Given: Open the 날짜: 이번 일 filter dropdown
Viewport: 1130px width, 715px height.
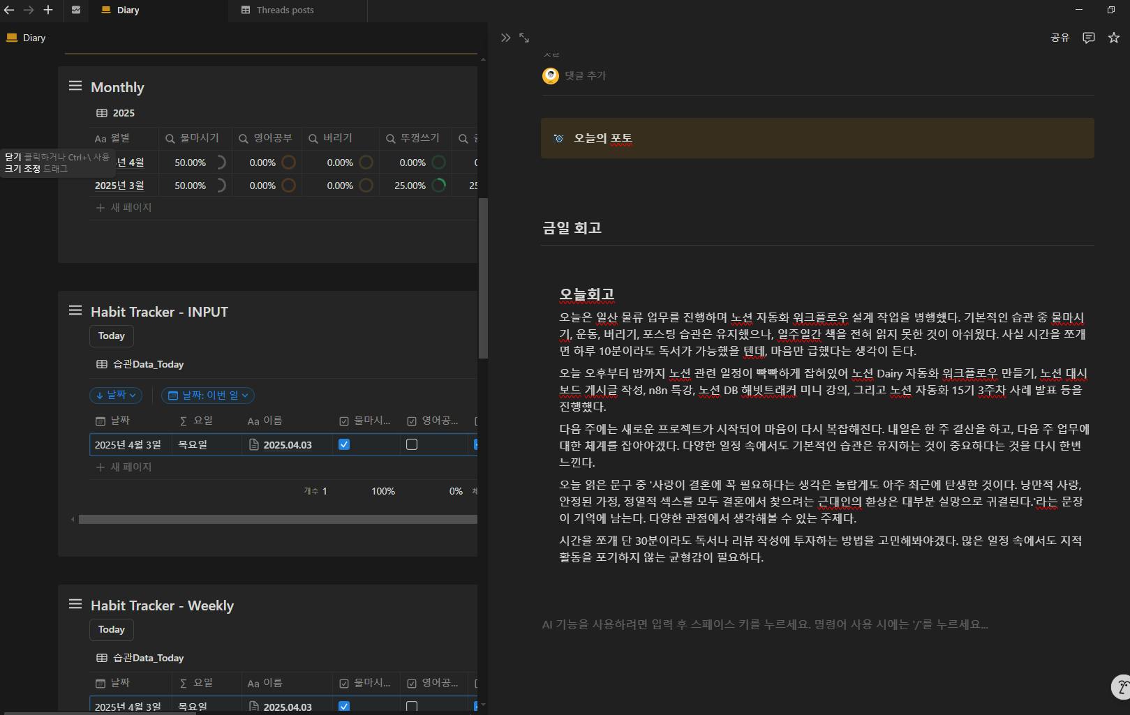Looking at the screenshot, I should coord(208,396).
